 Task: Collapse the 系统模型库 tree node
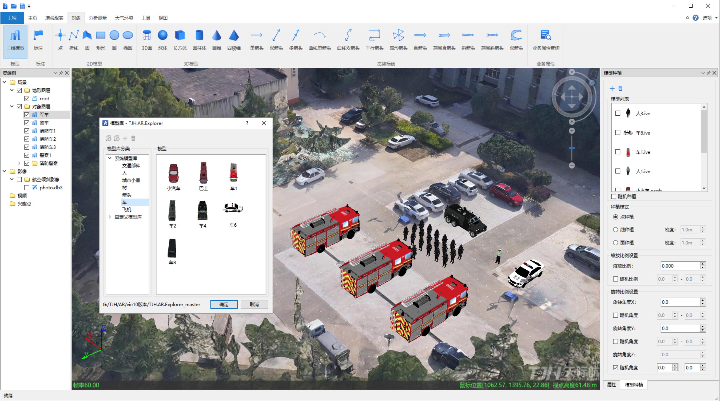[110, 158]
